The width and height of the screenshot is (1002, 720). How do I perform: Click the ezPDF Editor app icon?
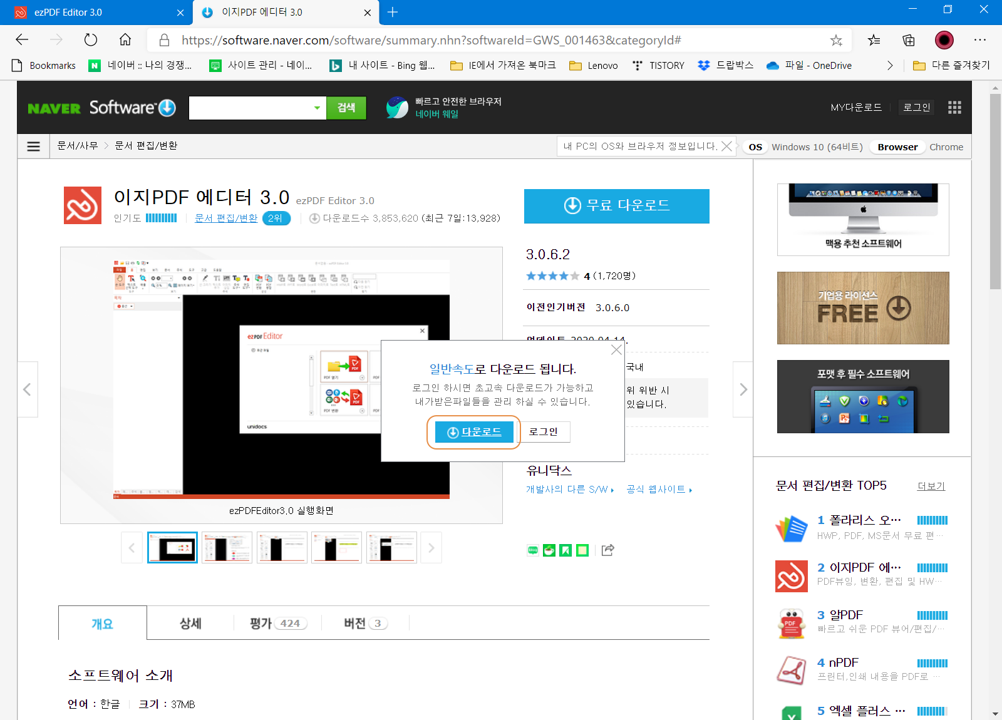click(x=83, y=205)
